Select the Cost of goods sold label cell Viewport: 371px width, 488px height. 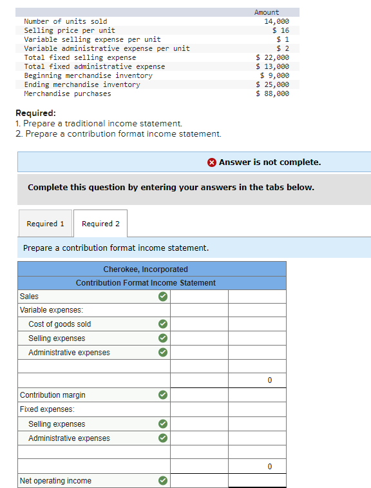94,324
